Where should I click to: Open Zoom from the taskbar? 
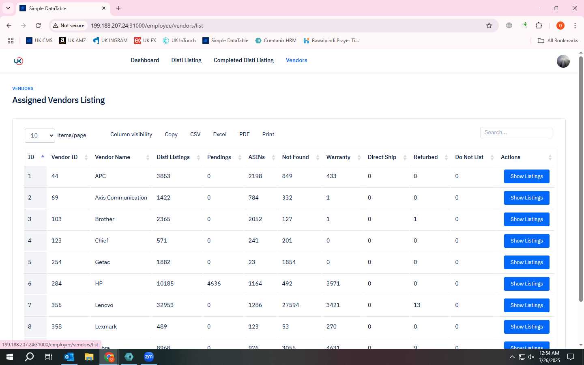pyautogui.click(x=149, y=357)
